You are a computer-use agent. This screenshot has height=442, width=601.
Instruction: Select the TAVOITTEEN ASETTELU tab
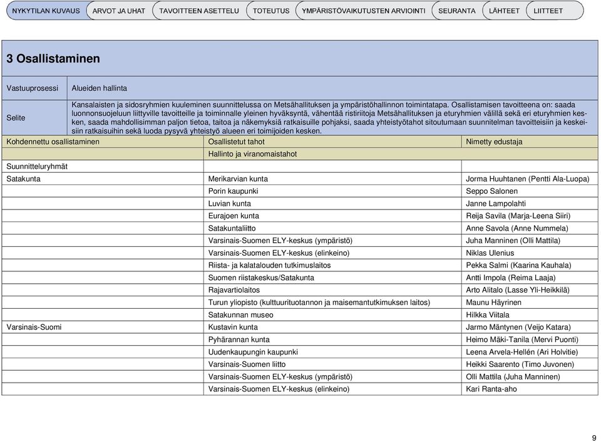click(199, 11)
